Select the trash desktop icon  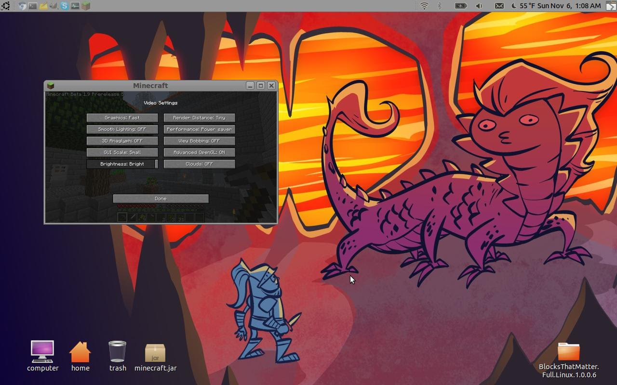[x=118, y=356]
